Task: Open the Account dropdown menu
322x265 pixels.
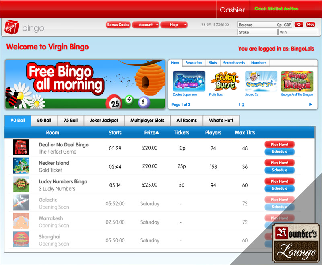Action: pyautogui.click(x=146, y=25)
